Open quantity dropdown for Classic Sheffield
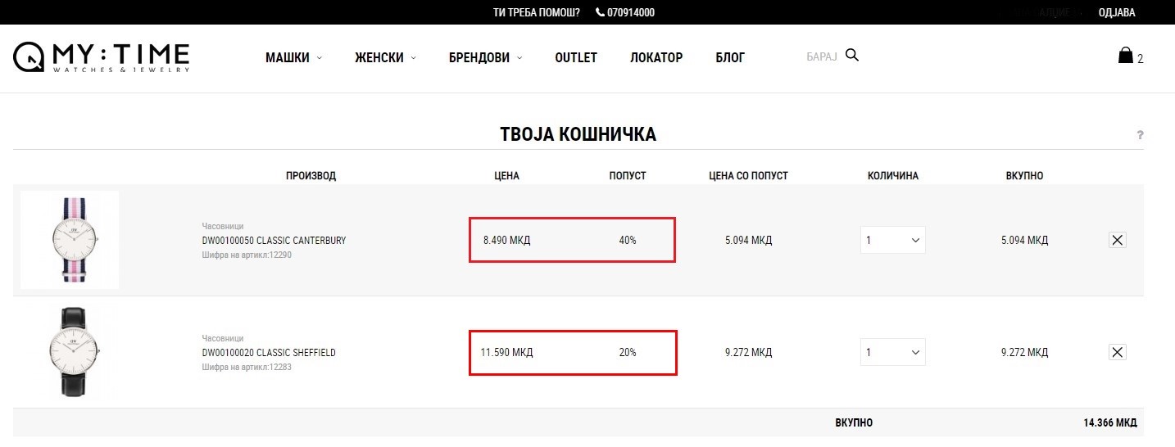 (x=893, y=352)
